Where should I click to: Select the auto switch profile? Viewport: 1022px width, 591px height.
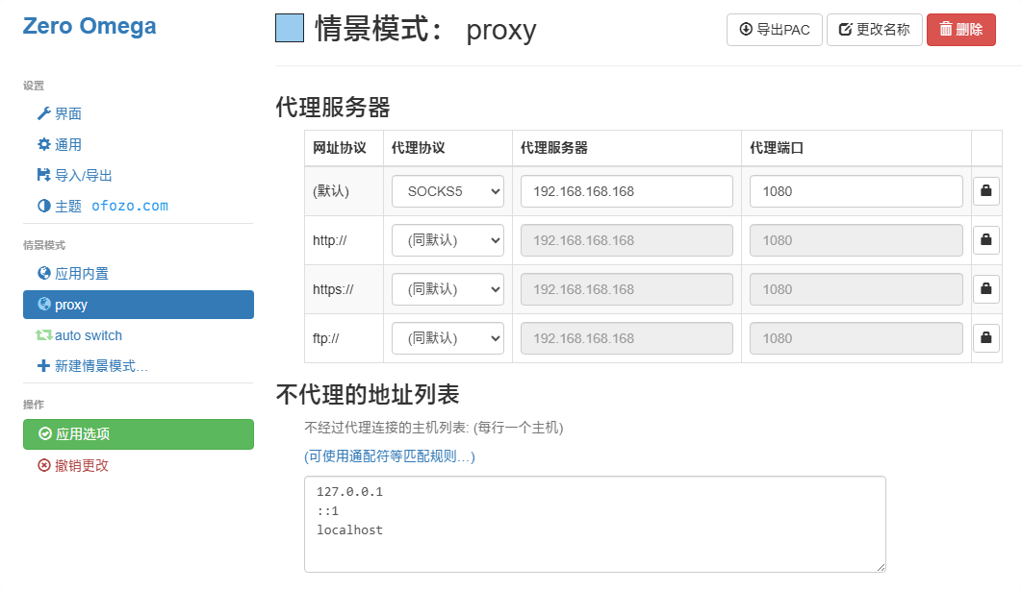[x=88, y=335]
